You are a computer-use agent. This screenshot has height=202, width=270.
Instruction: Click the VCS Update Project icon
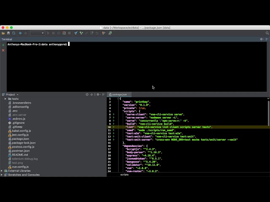point(76,33)
